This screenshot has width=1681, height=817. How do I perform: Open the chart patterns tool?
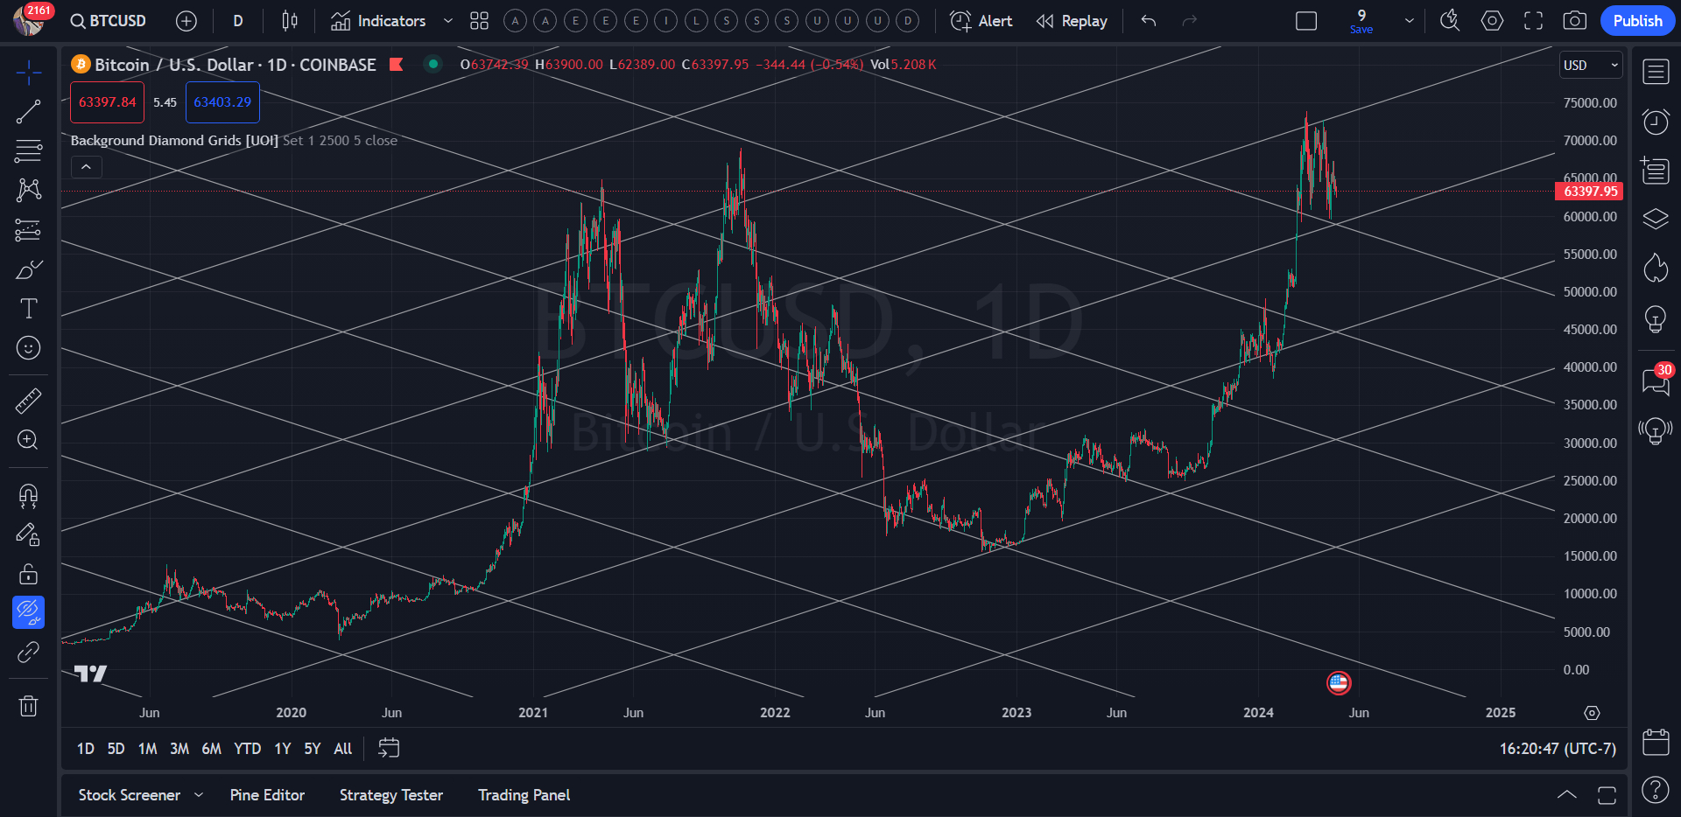tap(28, 191)
